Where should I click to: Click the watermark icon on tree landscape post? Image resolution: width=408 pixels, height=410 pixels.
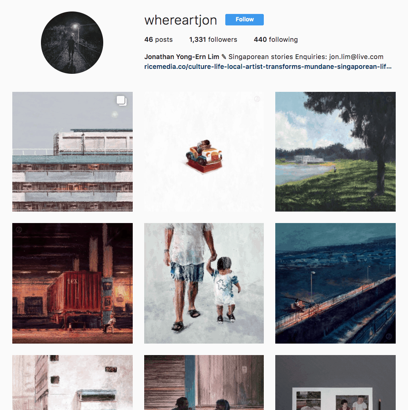coord(389,99)
